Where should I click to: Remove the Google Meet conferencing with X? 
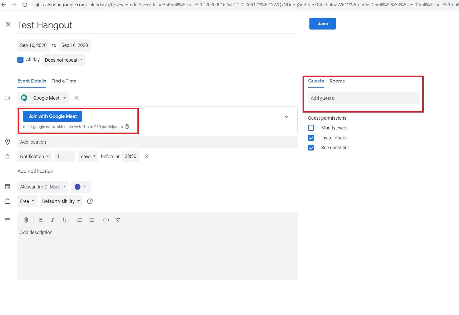(x=77, y=98)
